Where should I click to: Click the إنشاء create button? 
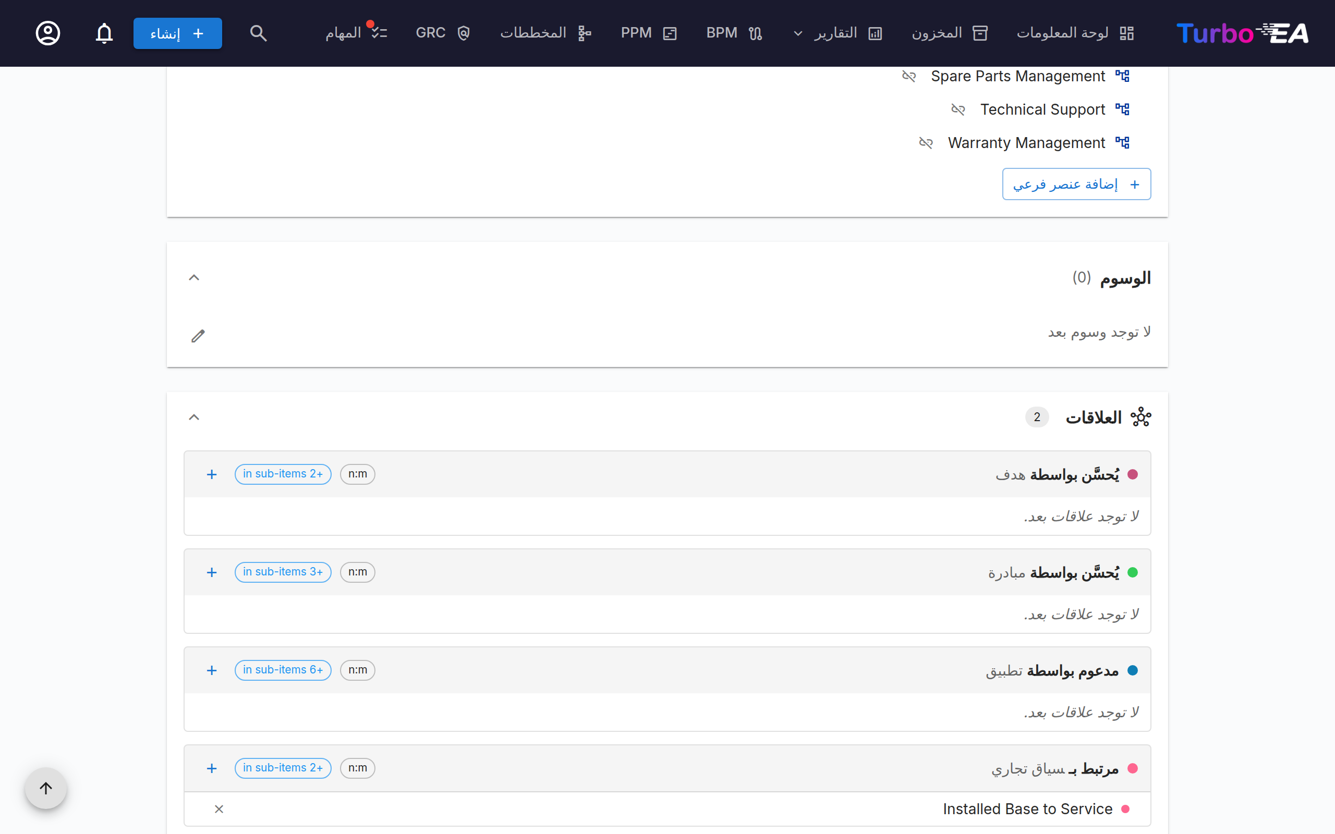(178, 34)
